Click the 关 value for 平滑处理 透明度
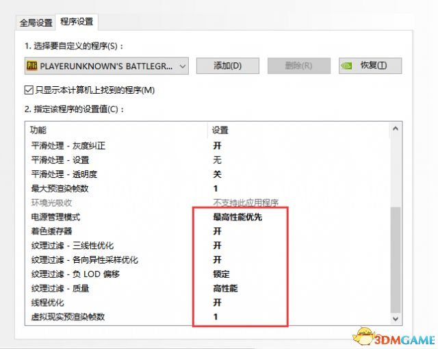Screen dimensions: 438x349 (x=218, y=174)
